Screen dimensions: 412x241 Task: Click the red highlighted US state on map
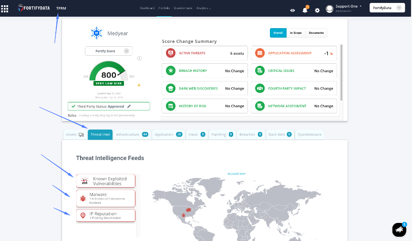coord(188,210)
